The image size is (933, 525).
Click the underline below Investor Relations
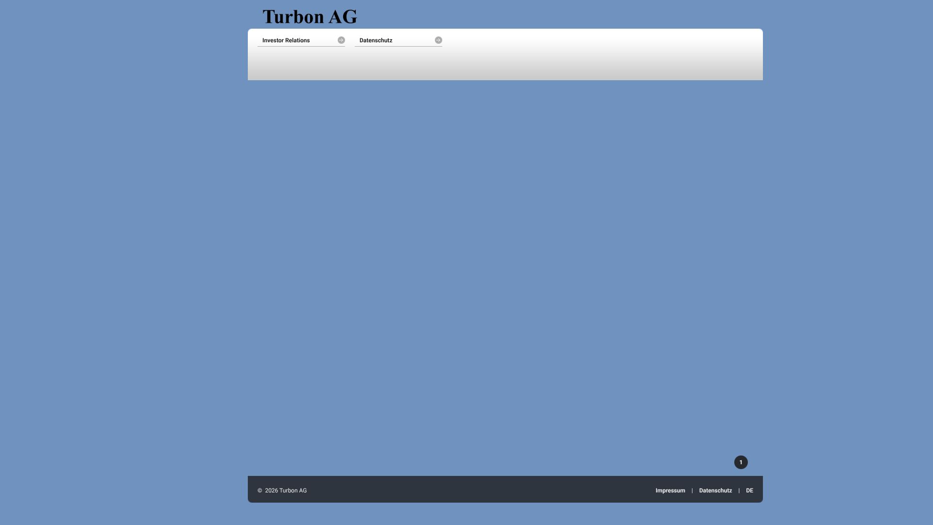click(x=301, y=47)
